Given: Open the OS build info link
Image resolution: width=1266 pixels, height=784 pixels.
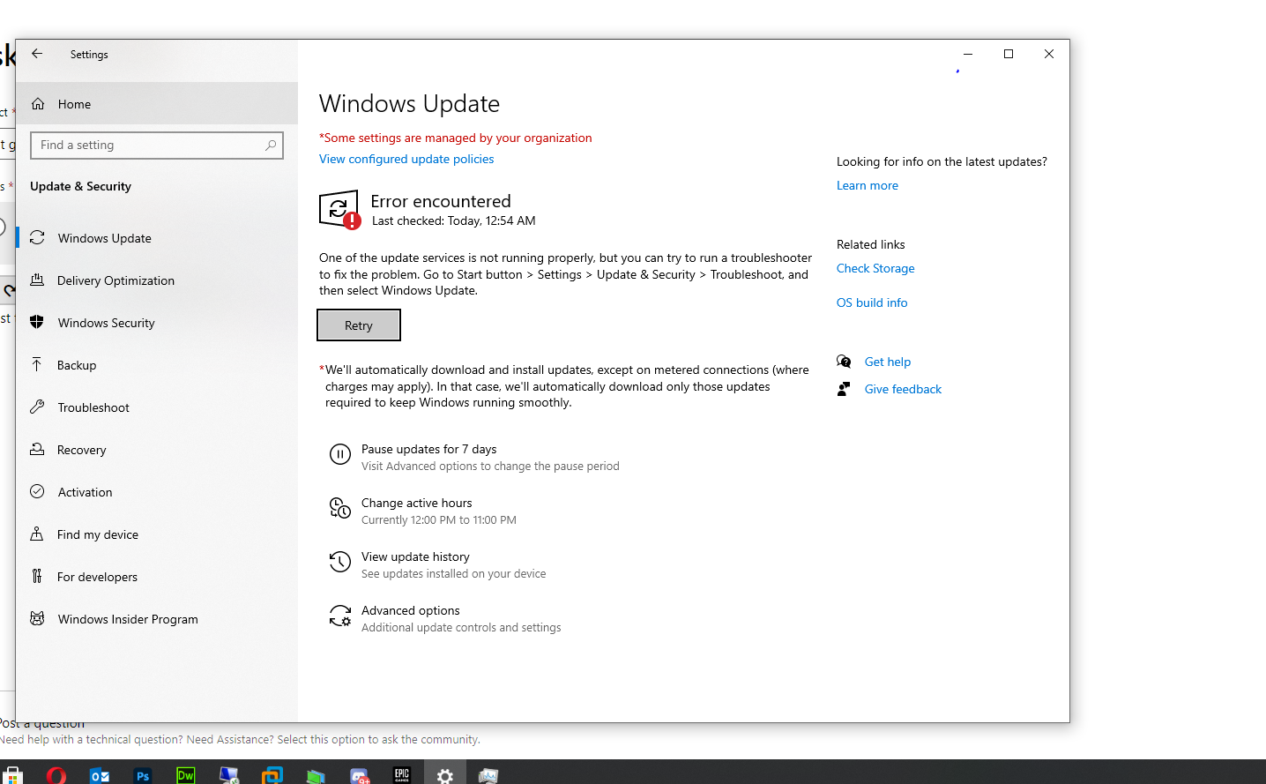Looking at the screenshot, I should click(x=872, y=302).
